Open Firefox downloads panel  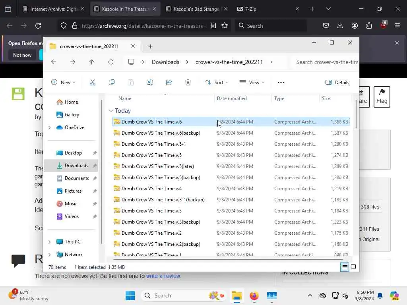[340, 26]
